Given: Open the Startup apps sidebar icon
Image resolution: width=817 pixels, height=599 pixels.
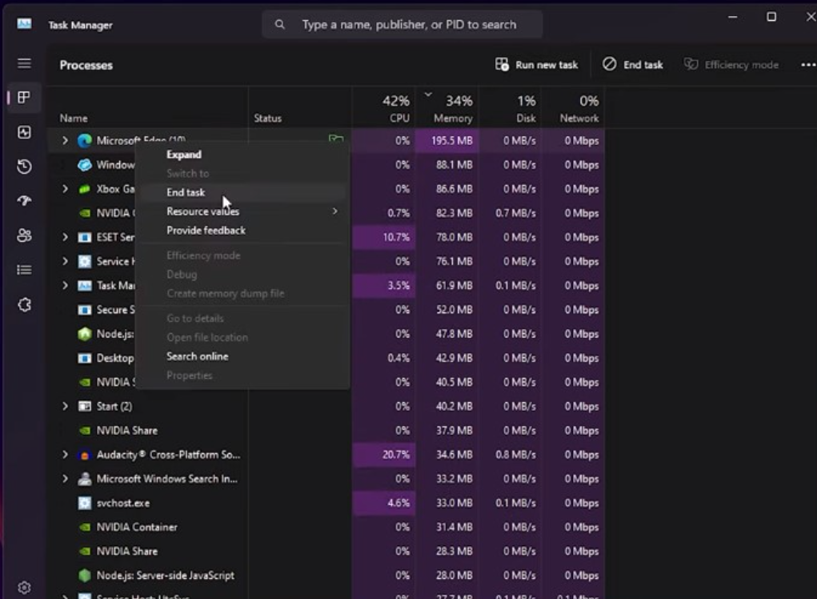Looking at the screenshot, I should [24, 201].
